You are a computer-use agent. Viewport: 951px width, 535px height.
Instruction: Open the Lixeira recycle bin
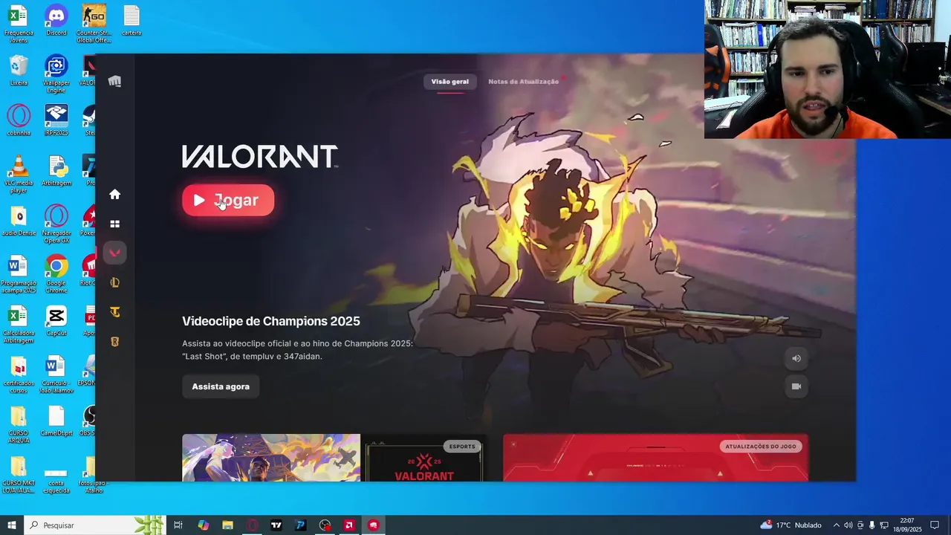(19, 71)
